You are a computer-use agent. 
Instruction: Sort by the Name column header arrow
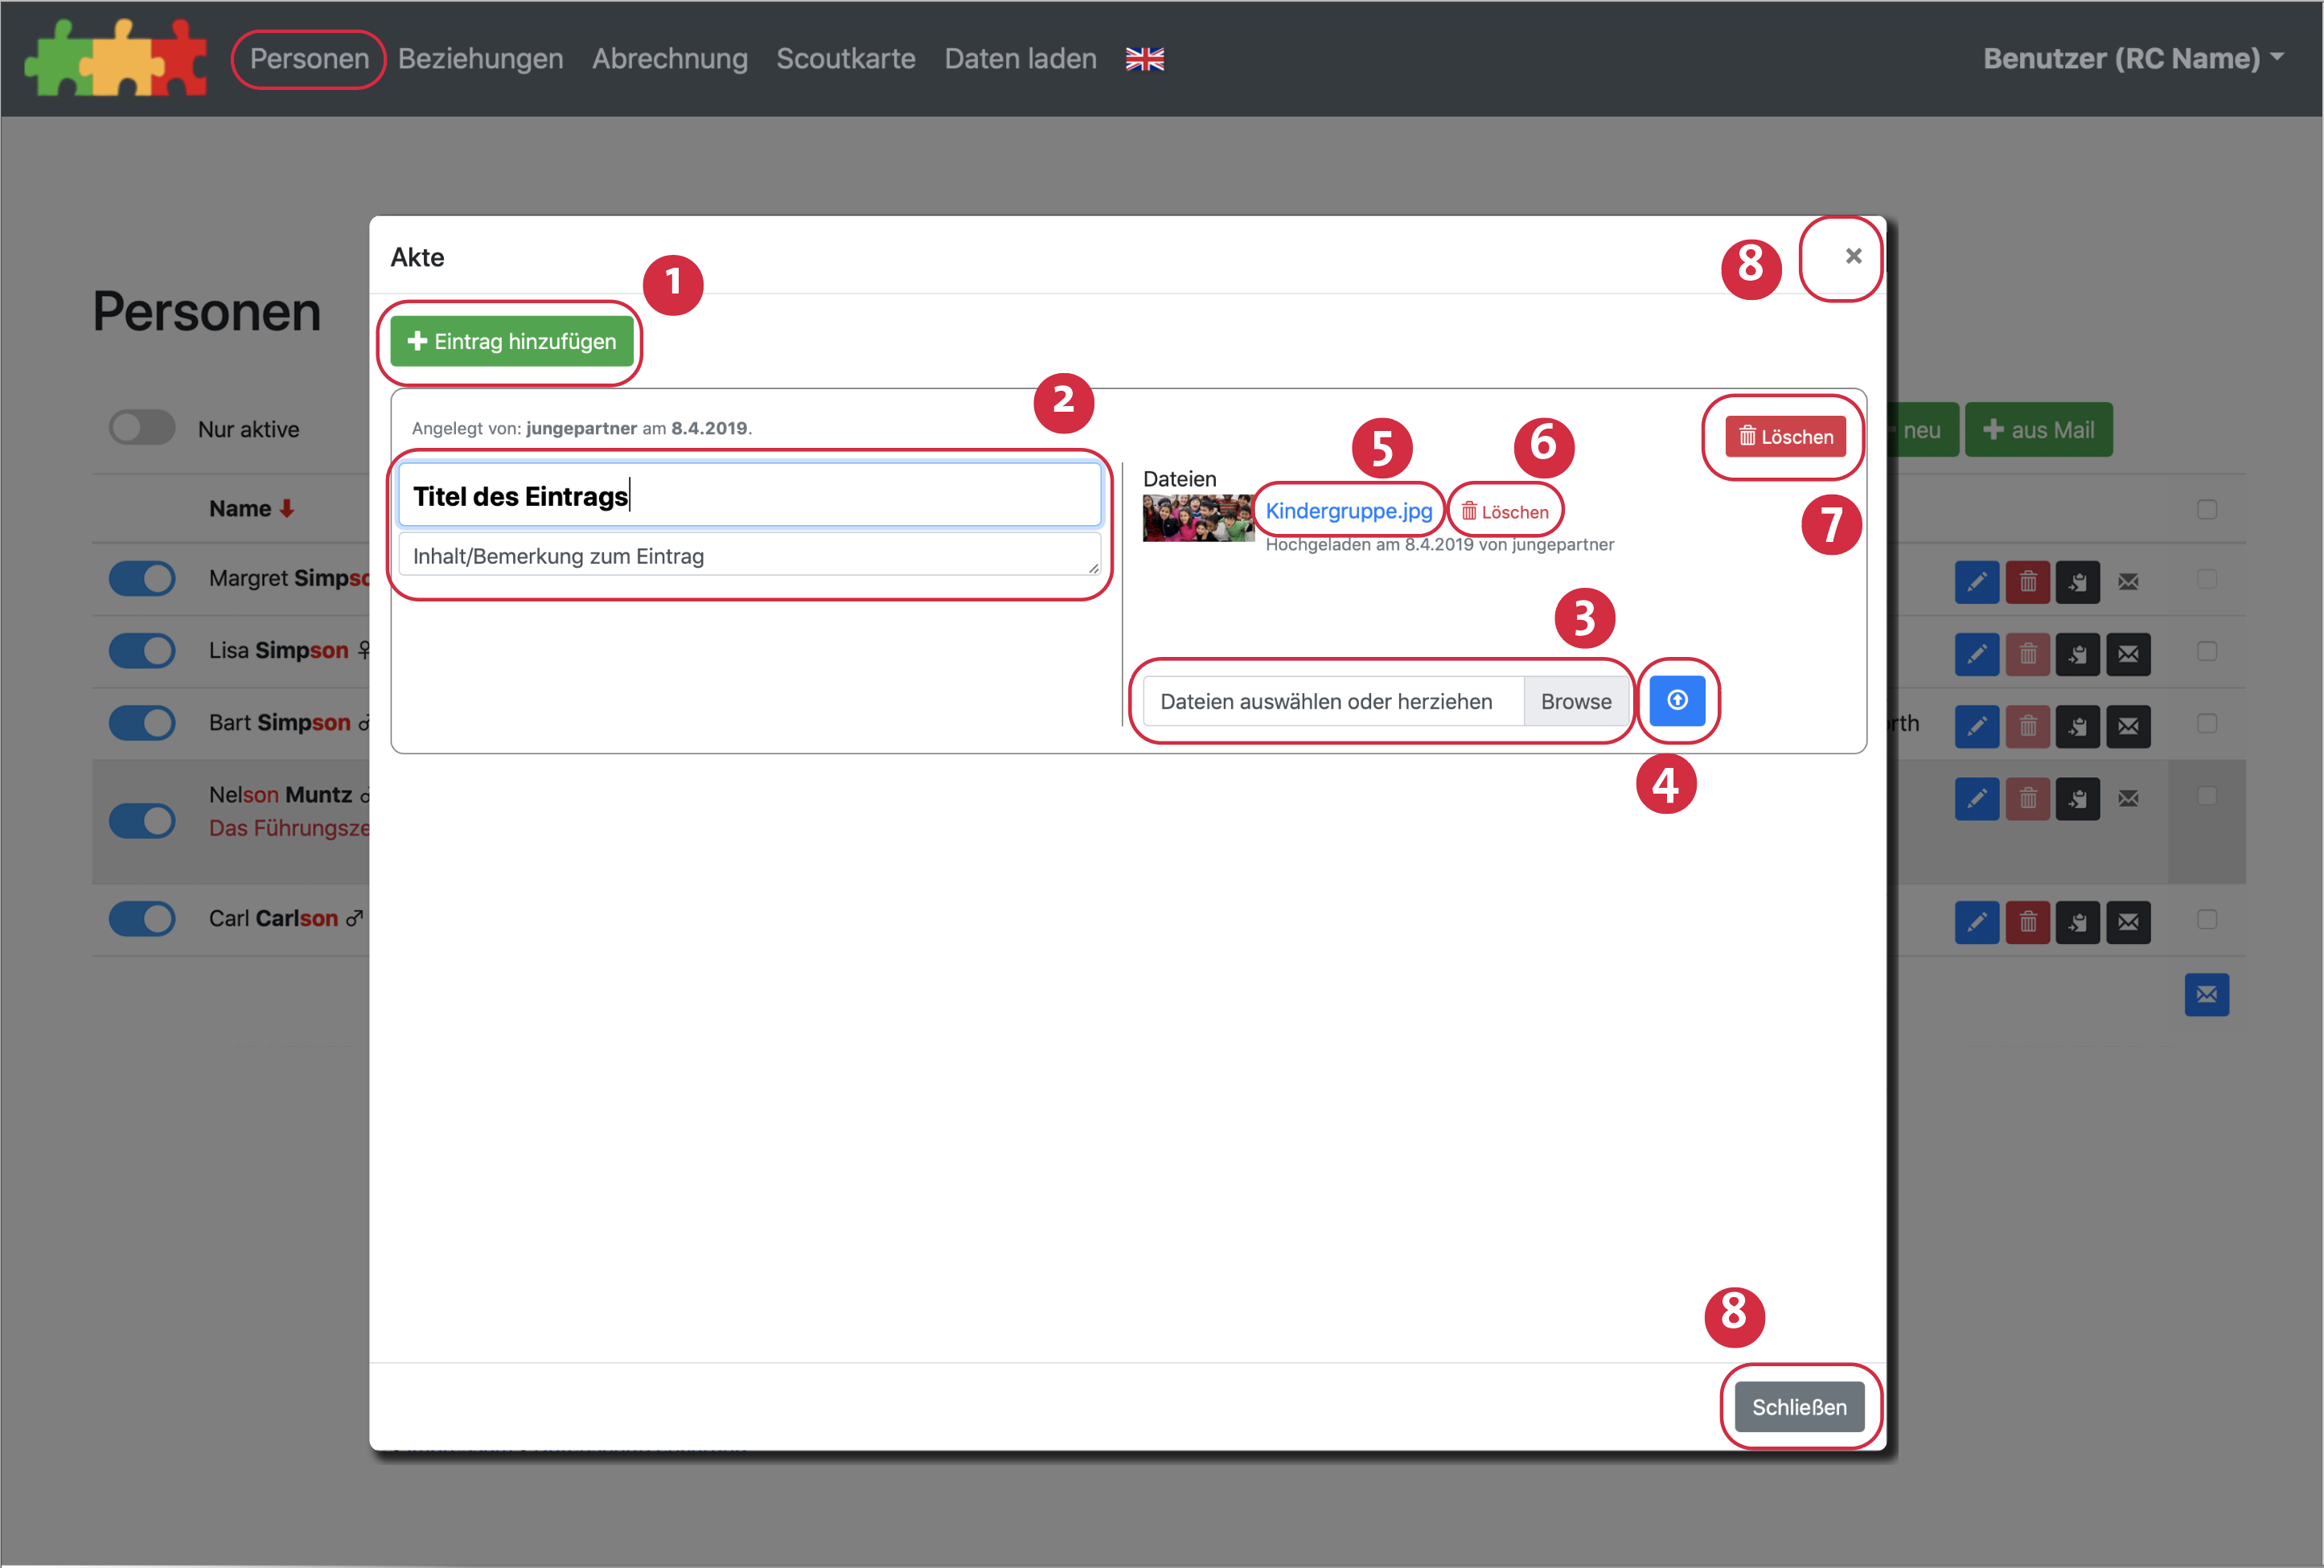pyautogui.click(x=287, y=508)
